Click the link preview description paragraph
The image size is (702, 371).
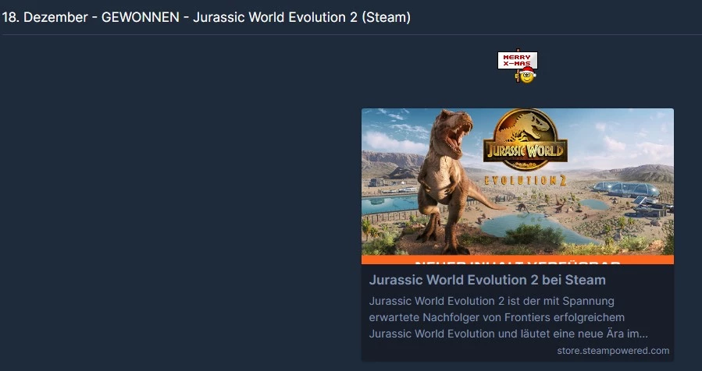click(x=508, y=317)
